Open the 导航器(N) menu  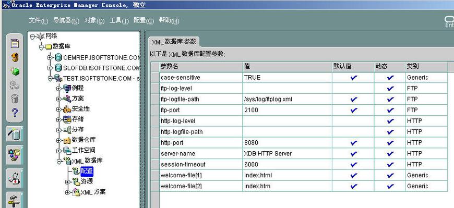(x=66, y=20)
